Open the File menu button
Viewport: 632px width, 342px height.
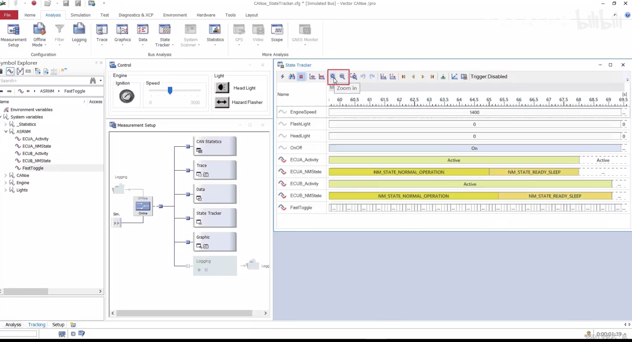click(x=8, y=15)
